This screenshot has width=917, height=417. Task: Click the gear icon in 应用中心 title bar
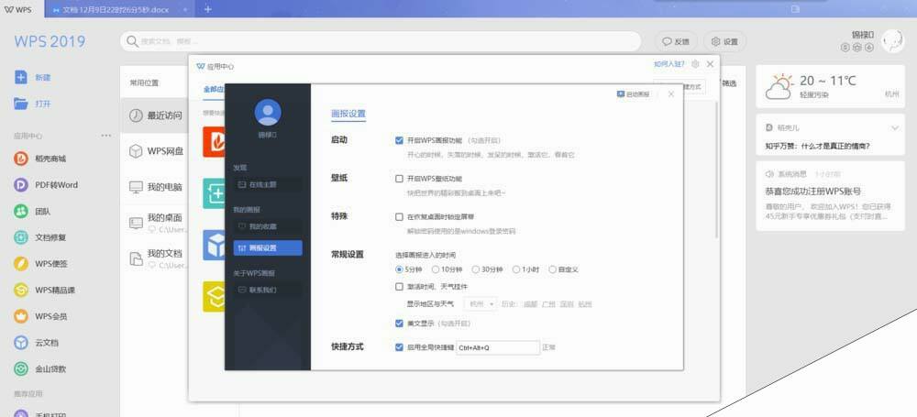pyautogui.click(x=695, y=64)
